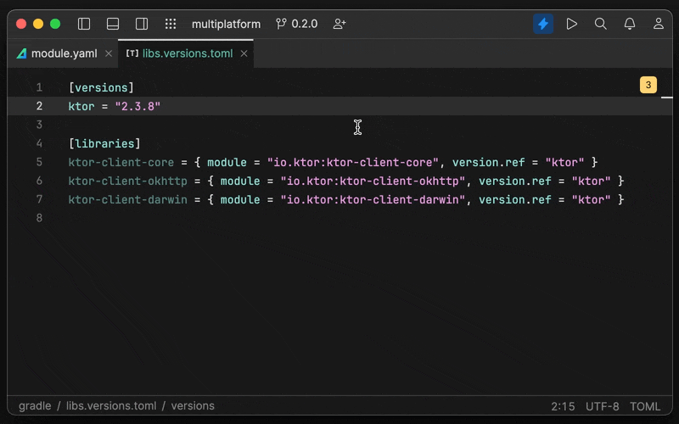The width and height of the screenshot is (679, 424).
Task: Click the ktor-client-okhttp key
Action: pyautogui.click(x=128, y=181)
